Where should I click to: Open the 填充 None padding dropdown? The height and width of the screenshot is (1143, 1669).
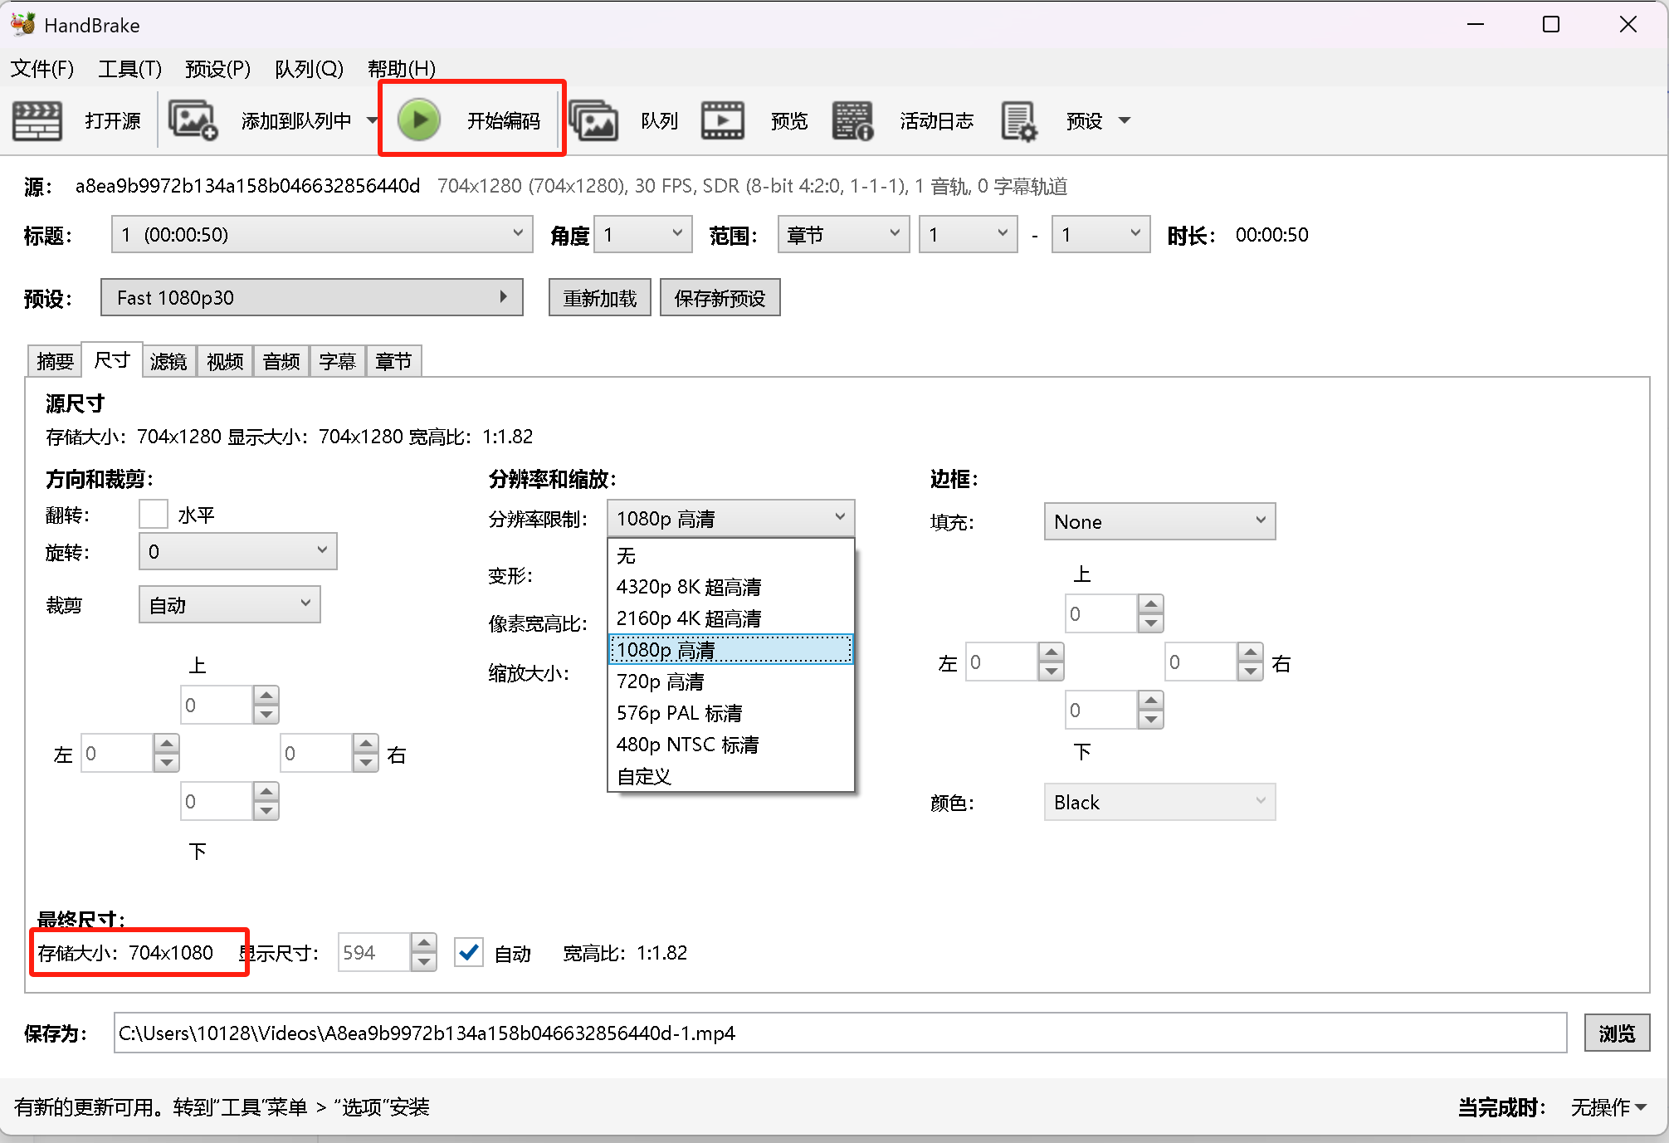[x=1159, y=521]
